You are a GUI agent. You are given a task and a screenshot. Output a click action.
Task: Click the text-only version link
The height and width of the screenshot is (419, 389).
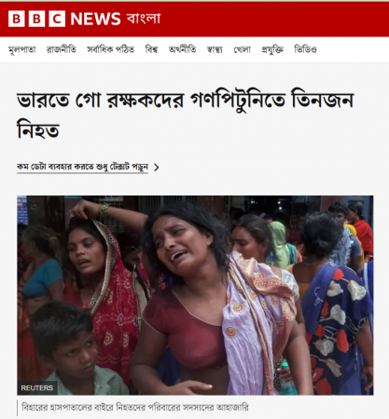[x=82, y=167]
